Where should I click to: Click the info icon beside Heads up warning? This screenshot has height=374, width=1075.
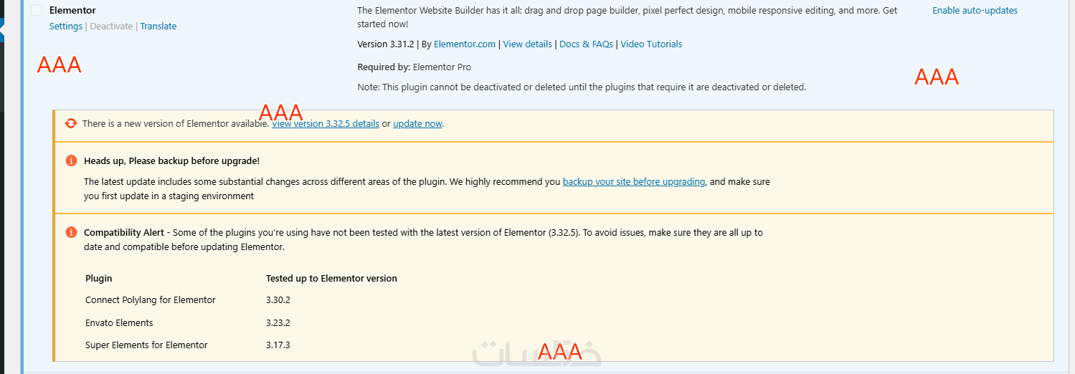click(71, 161)
